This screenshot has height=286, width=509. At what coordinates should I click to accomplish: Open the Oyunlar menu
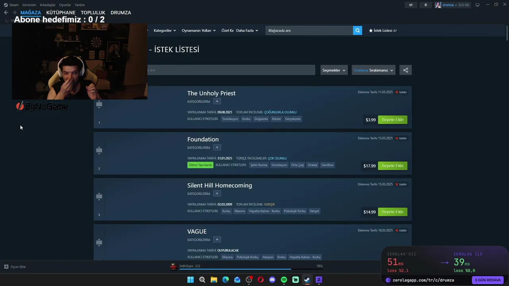click(x=65, y=5)
